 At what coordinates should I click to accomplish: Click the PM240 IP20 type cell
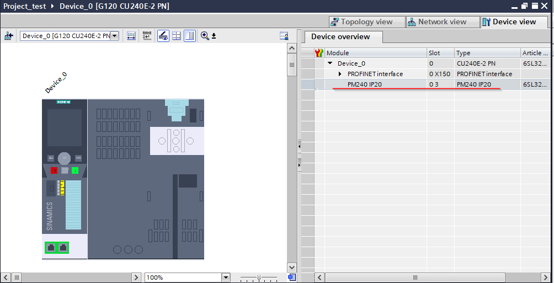pos(487,84)
